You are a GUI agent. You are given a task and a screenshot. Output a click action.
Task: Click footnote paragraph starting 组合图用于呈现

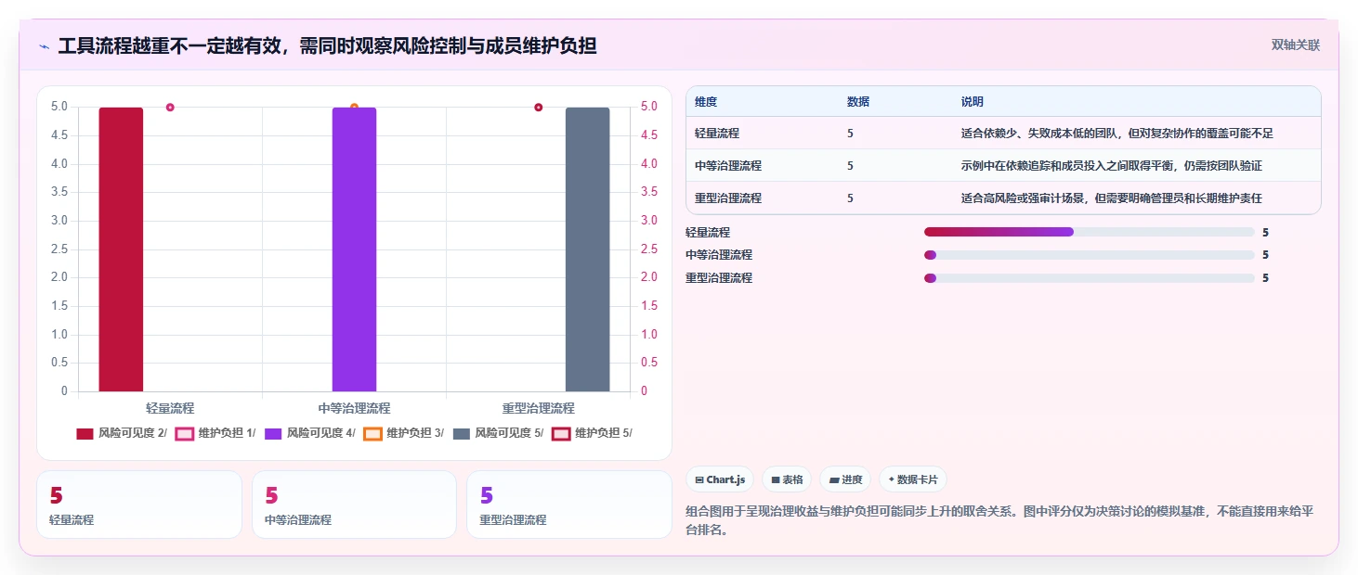click(x=999, y=521)
